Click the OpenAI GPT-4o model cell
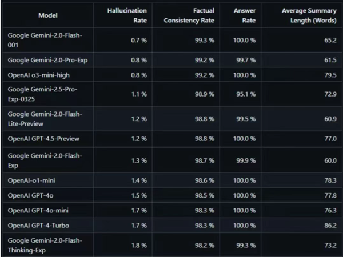 pyautogui.click(x=31, y=195)
